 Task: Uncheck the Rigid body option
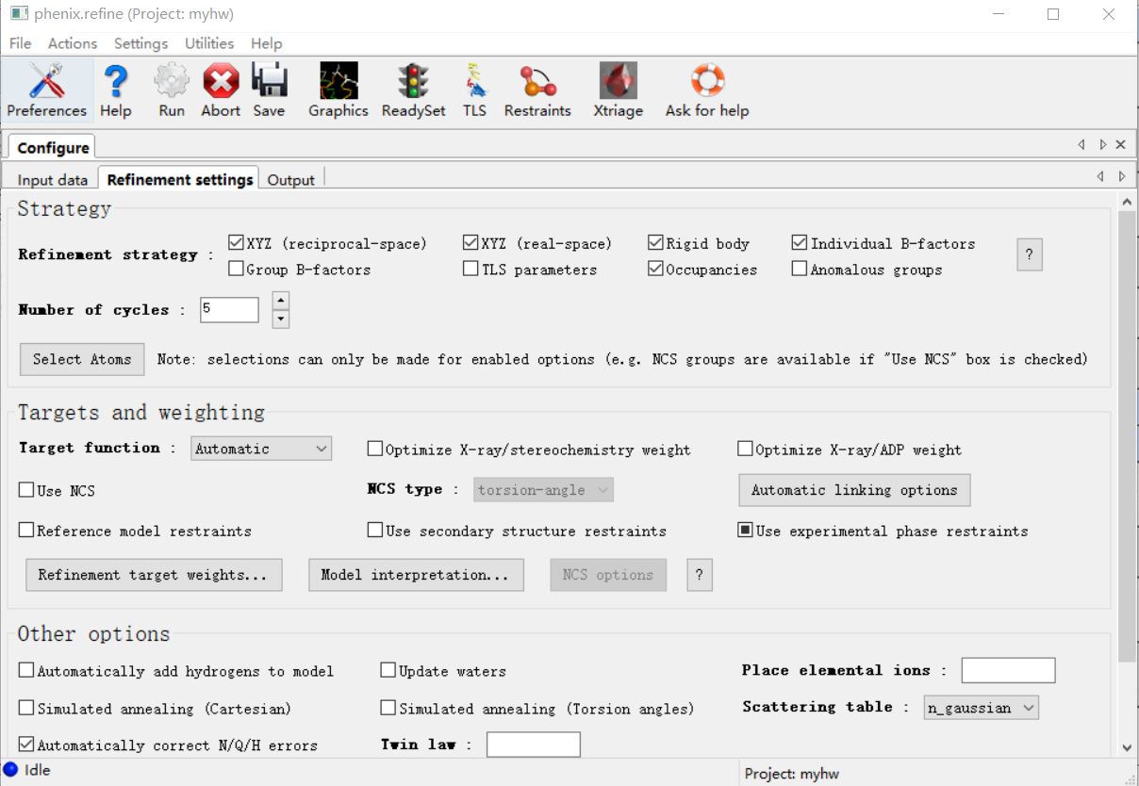pos(656,243)
